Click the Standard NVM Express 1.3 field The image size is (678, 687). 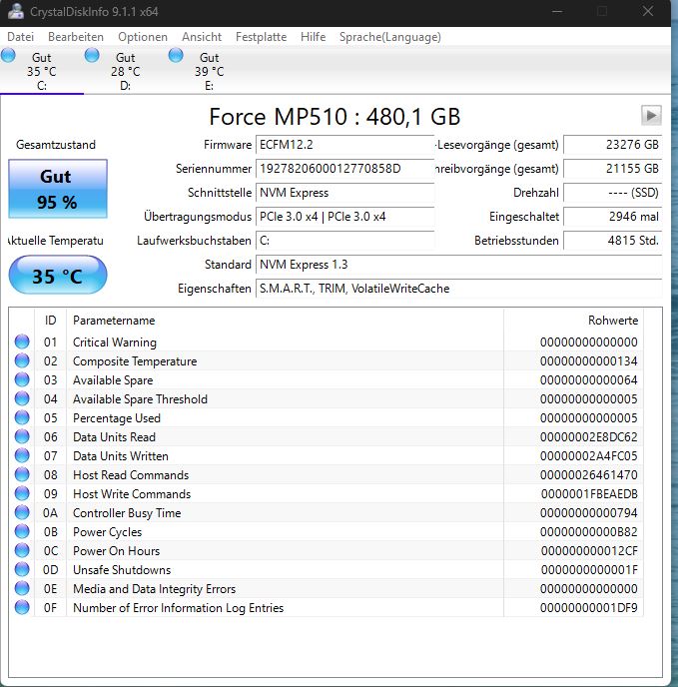pos(459,265)
